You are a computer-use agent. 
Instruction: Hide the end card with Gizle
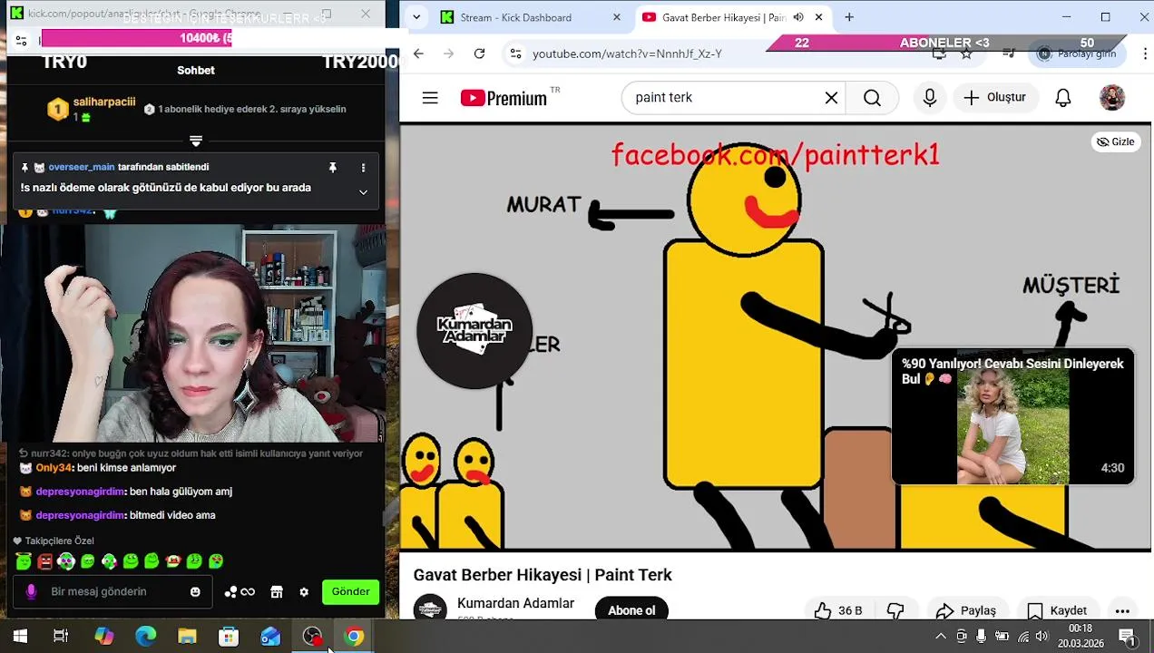tap(1115, 141)
